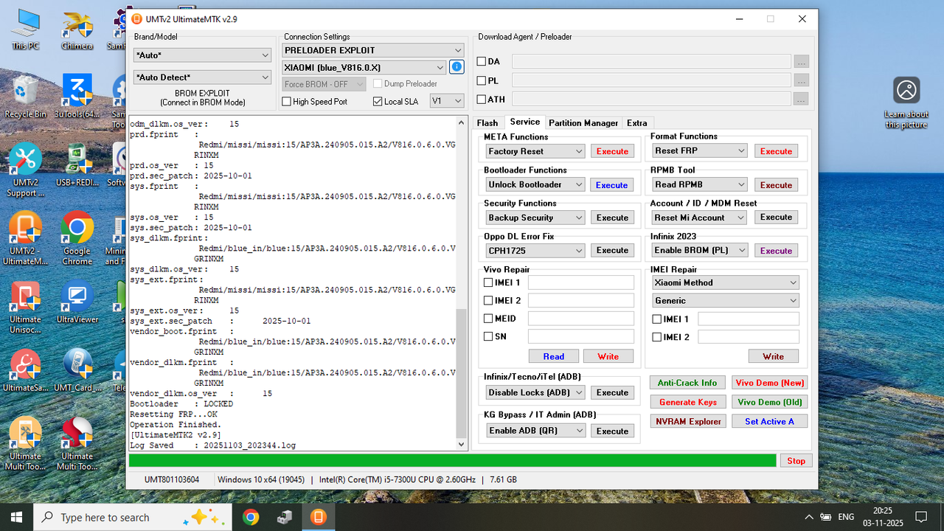Launch UltraViewer from the desktop
The height and width of the screenshot is (531, 944).
pyautogui.click(x=77, y=298)
